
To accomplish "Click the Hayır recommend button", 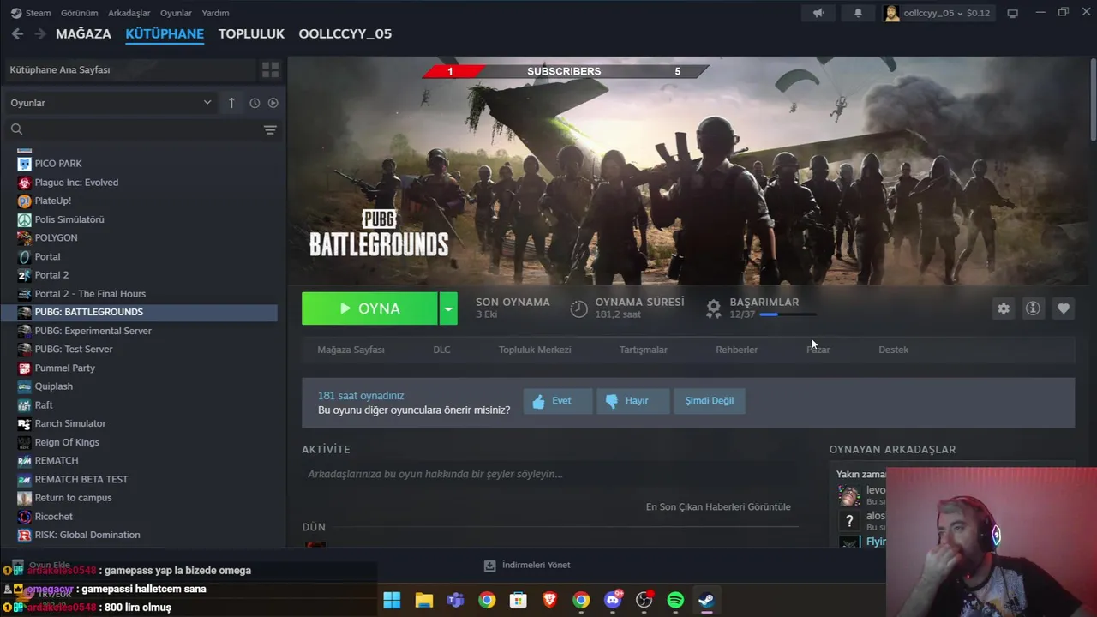I will coord(632,401).
